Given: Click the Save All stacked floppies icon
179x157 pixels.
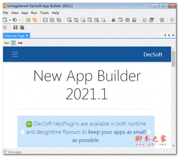Looking at the screenshot, I should pos(59,20).
